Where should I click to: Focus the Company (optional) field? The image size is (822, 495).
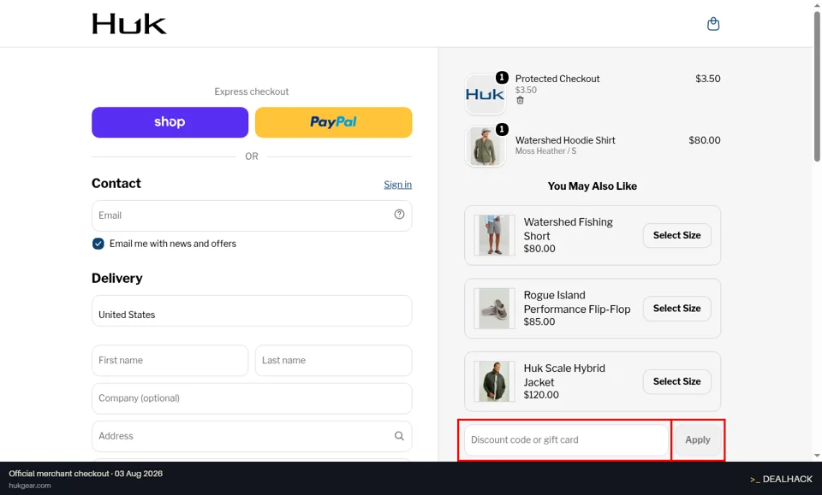pos(252,398)
